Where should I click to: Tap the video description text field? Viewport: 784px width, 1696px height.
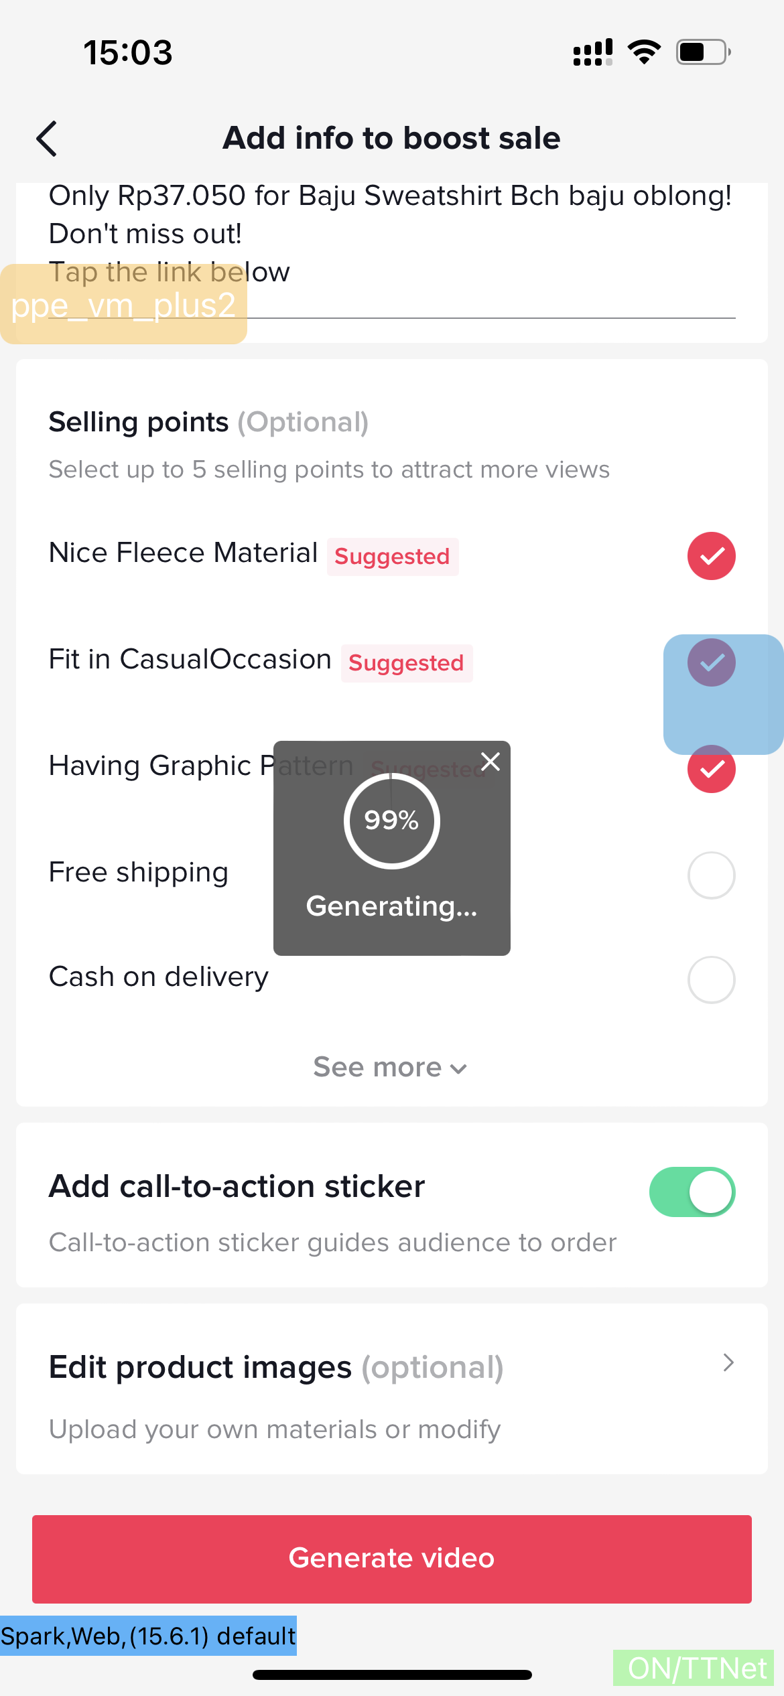click(x=391, y=234)
